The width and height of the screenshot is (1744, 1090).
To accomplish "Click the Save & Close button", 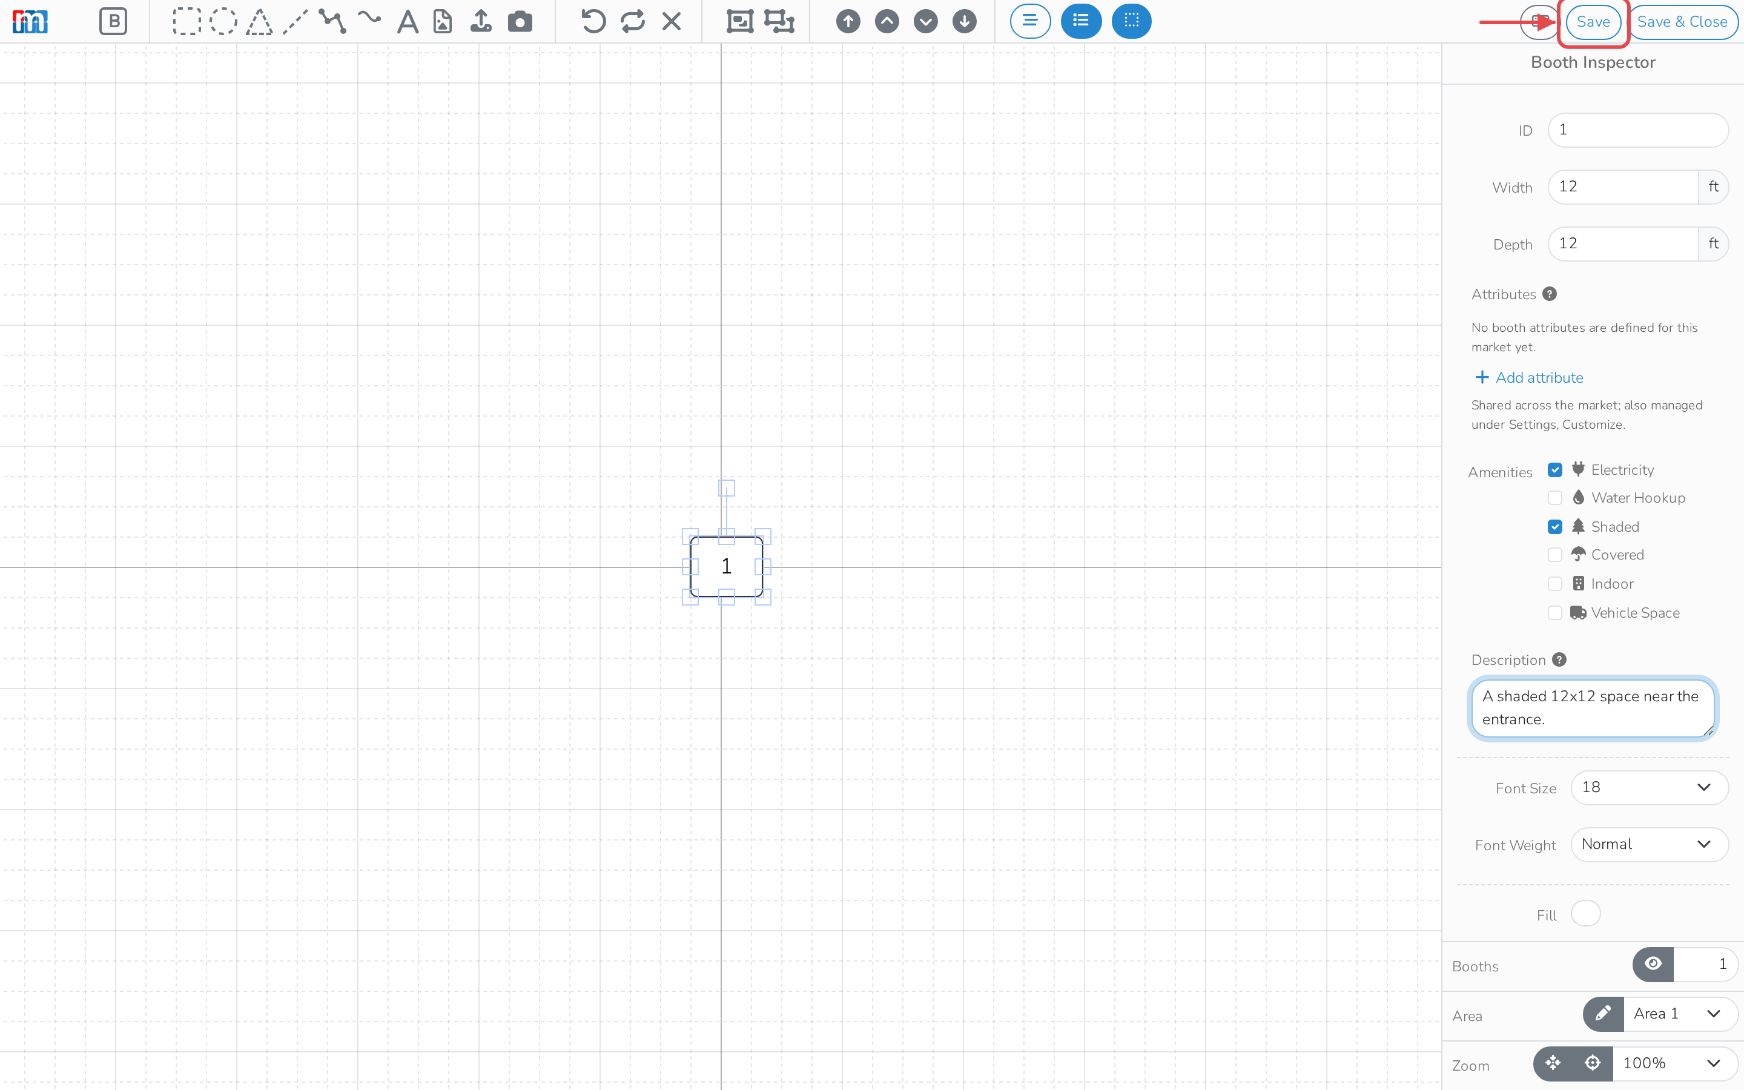I will point(1682,22).
